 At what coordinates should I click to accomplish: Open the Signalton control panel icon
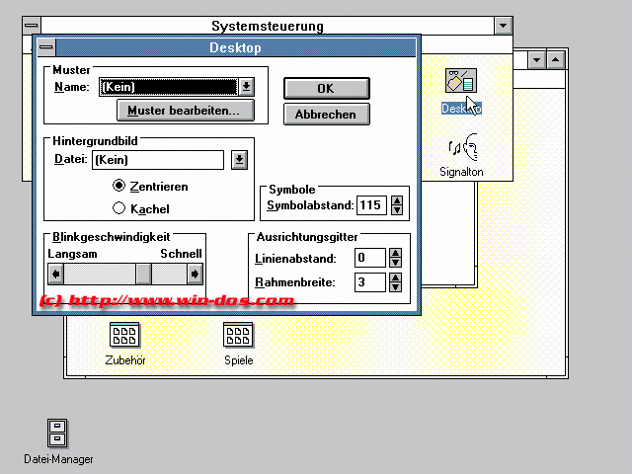tap(462, 150)
